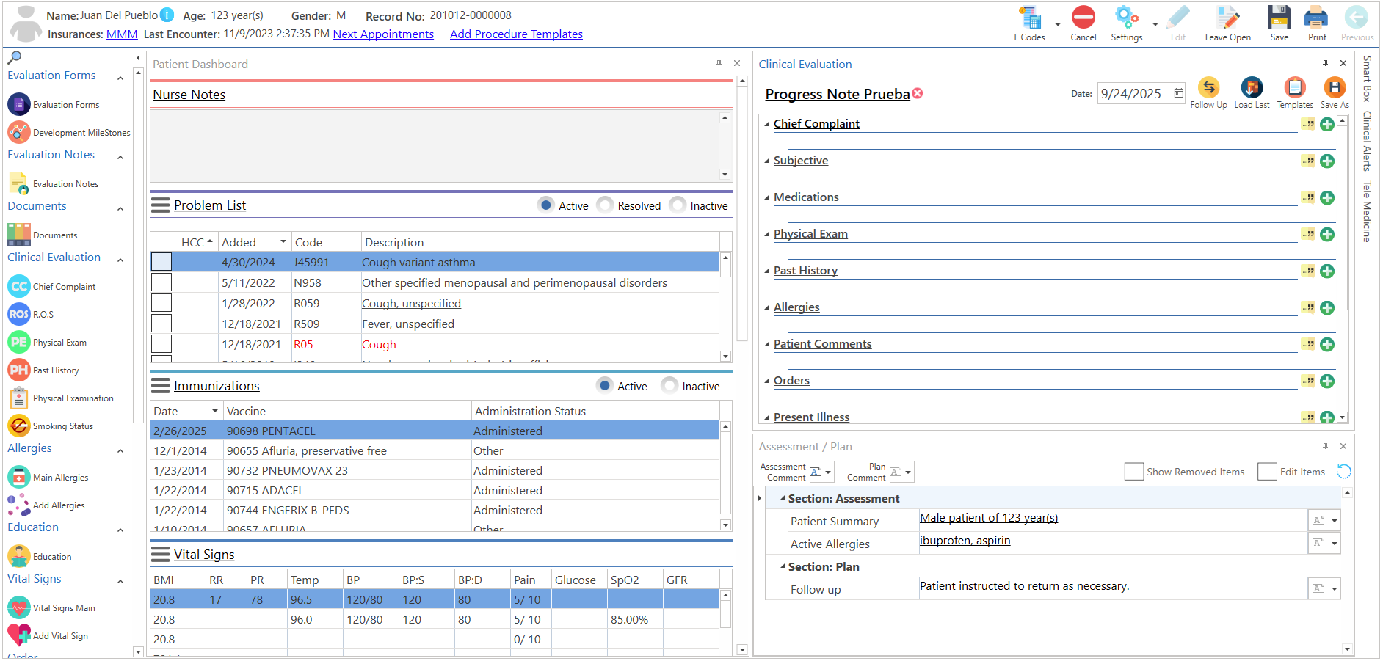Sort Problem List by HCC column
This screenshot has width=1383, height=661.
[x=197, y=242]
